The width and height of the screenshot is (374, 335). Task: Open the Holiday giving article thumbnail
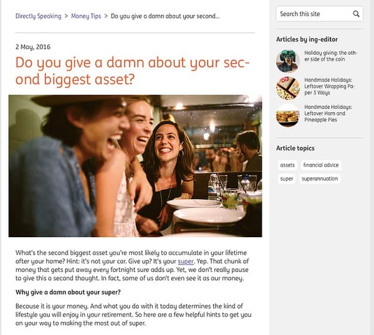click(287, 61)
